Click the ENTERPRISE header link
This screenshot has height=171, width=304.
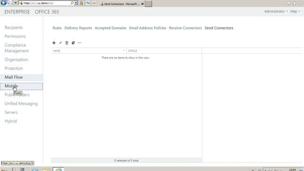[x=17, y=12]
